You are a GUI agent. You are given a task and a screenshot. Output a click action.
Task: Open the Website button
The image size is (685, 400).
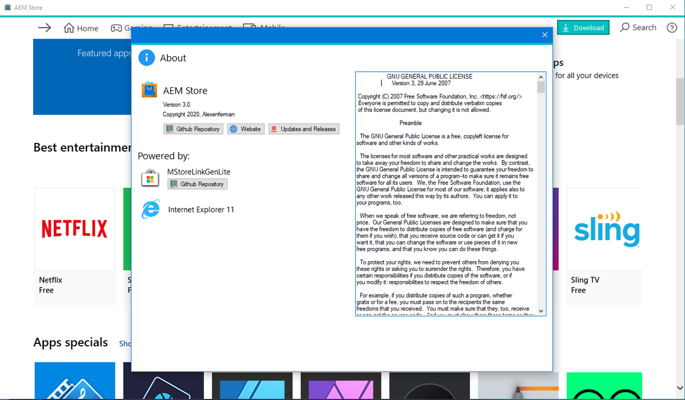pyautogui.click(x=246, y=129)
